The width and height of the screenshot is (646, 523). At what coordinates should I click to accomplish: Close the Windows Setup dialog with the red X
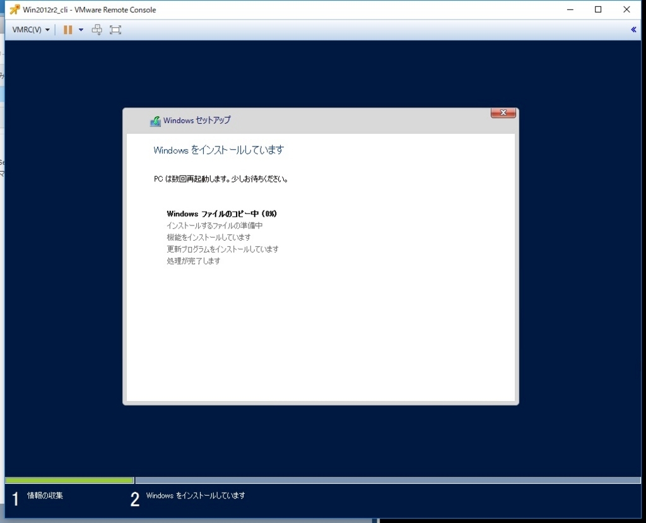503,112
